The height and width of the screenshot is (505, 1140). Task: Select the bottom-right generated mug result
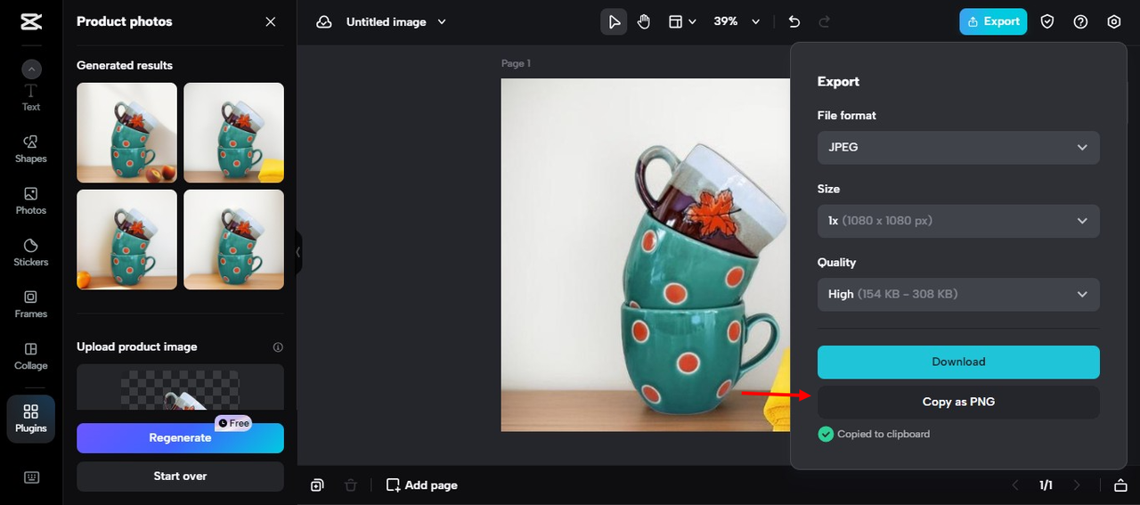[x=234, y=240]
